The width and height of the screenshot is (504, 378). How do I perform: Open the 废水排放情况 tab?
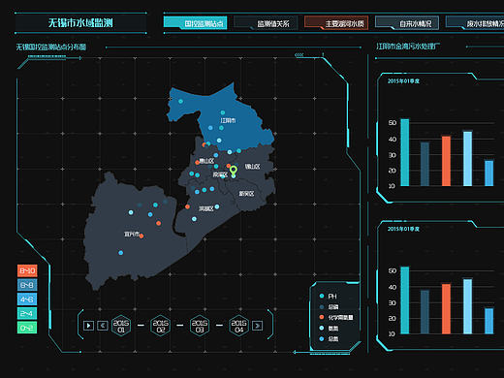[x=475, y=23]
